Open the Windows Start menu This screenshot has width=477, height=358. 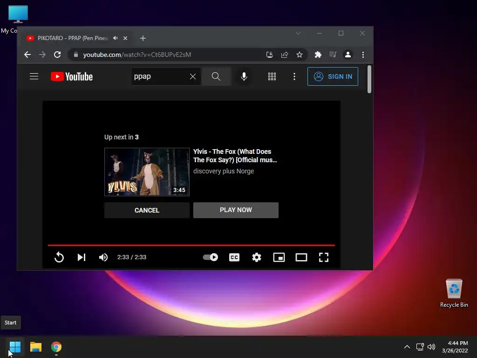point(15,347)
